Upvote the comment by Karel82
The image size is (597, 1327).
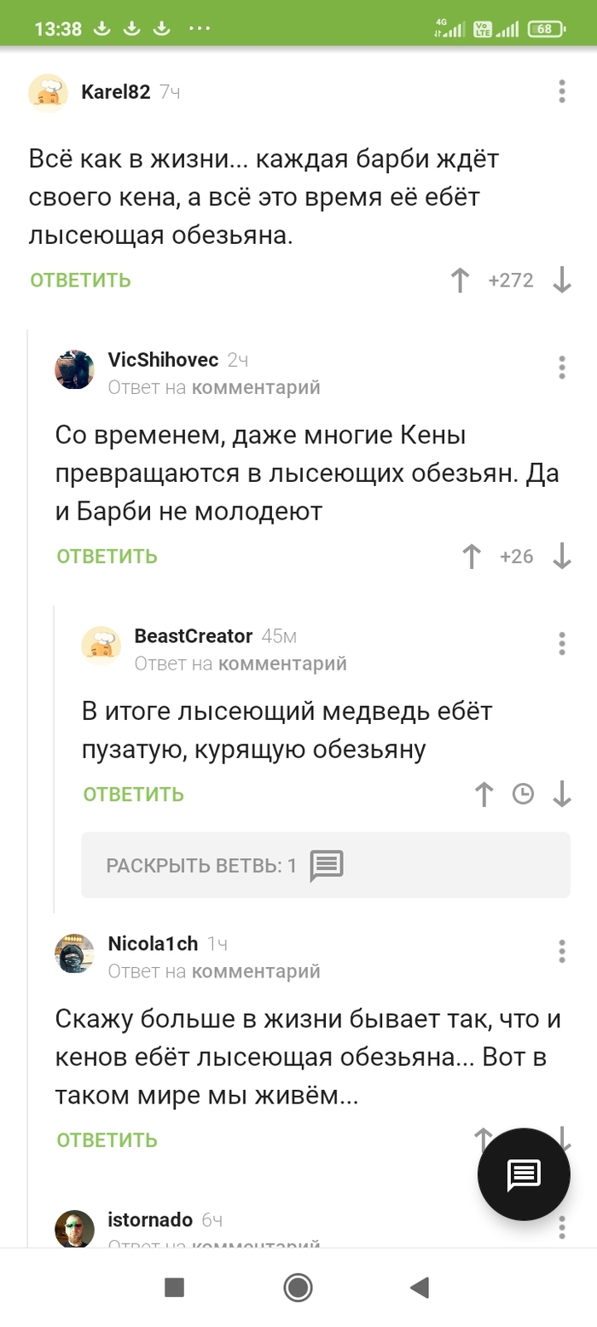pyautogui.click(x=461, y=280)
